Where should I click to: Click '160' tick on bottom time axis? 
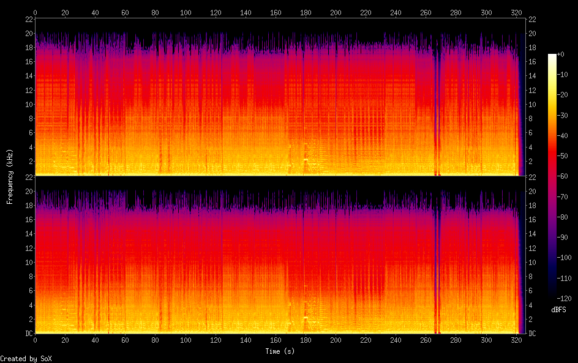[x=276, y=340]
